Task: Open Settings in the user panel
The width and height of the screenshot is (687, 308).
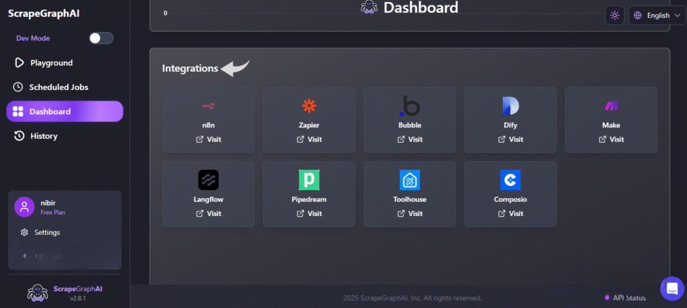Action: [47, 232]
